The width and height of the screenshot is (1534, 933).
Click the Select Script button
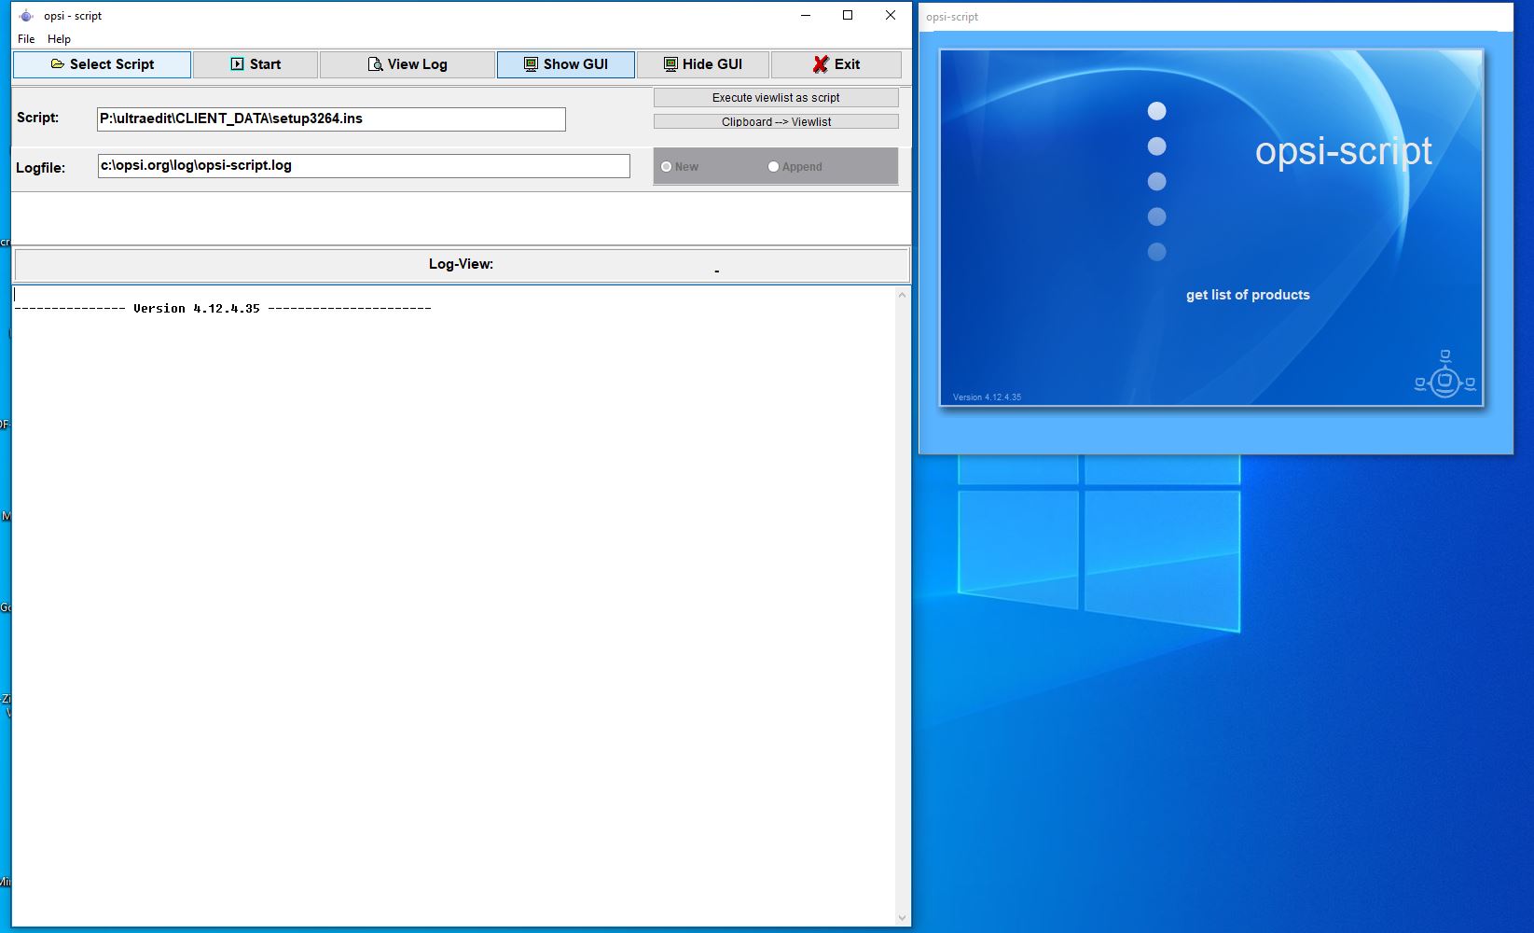(102, 64)
